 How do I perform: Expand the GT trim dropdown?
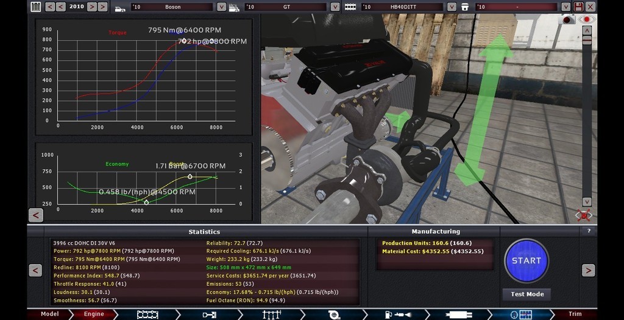click(335, 7)
